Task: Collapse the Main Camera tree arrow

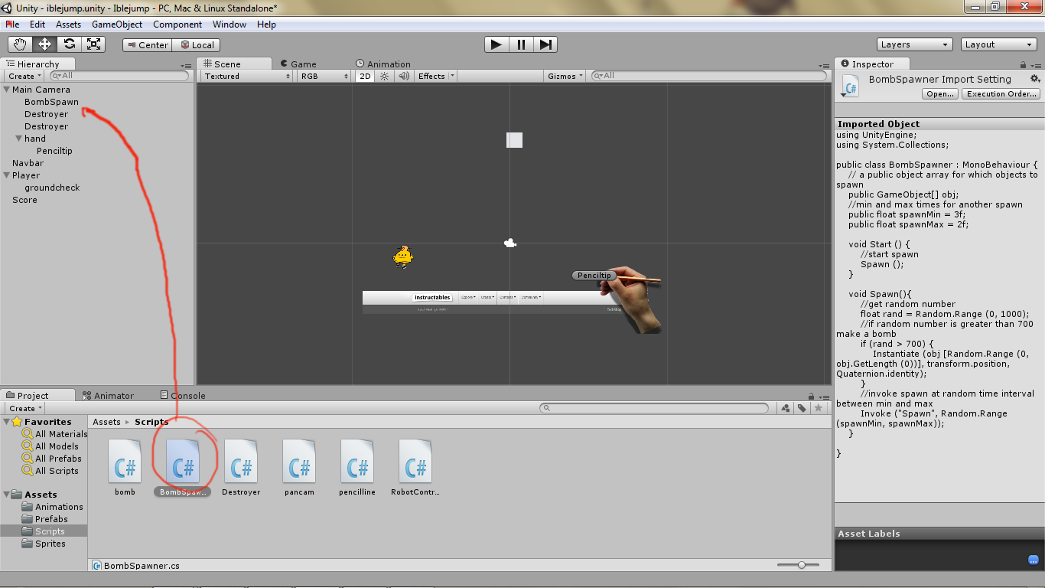Action: point(7,90)
